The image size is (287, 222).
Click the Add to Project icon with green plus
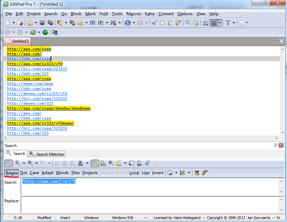101,23
